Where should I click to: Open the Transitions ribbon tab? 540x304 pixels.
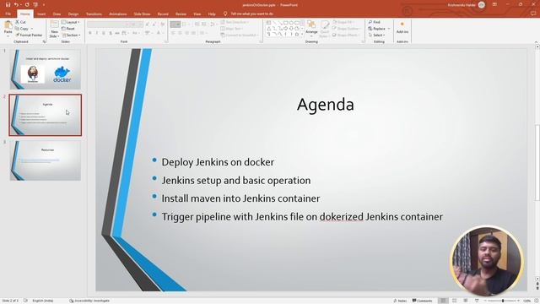[x=94, y=14]
